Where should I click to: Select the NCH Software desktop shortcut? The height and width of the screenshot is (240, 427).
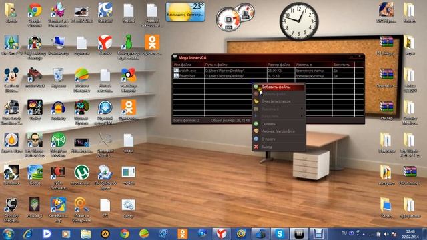58,177
